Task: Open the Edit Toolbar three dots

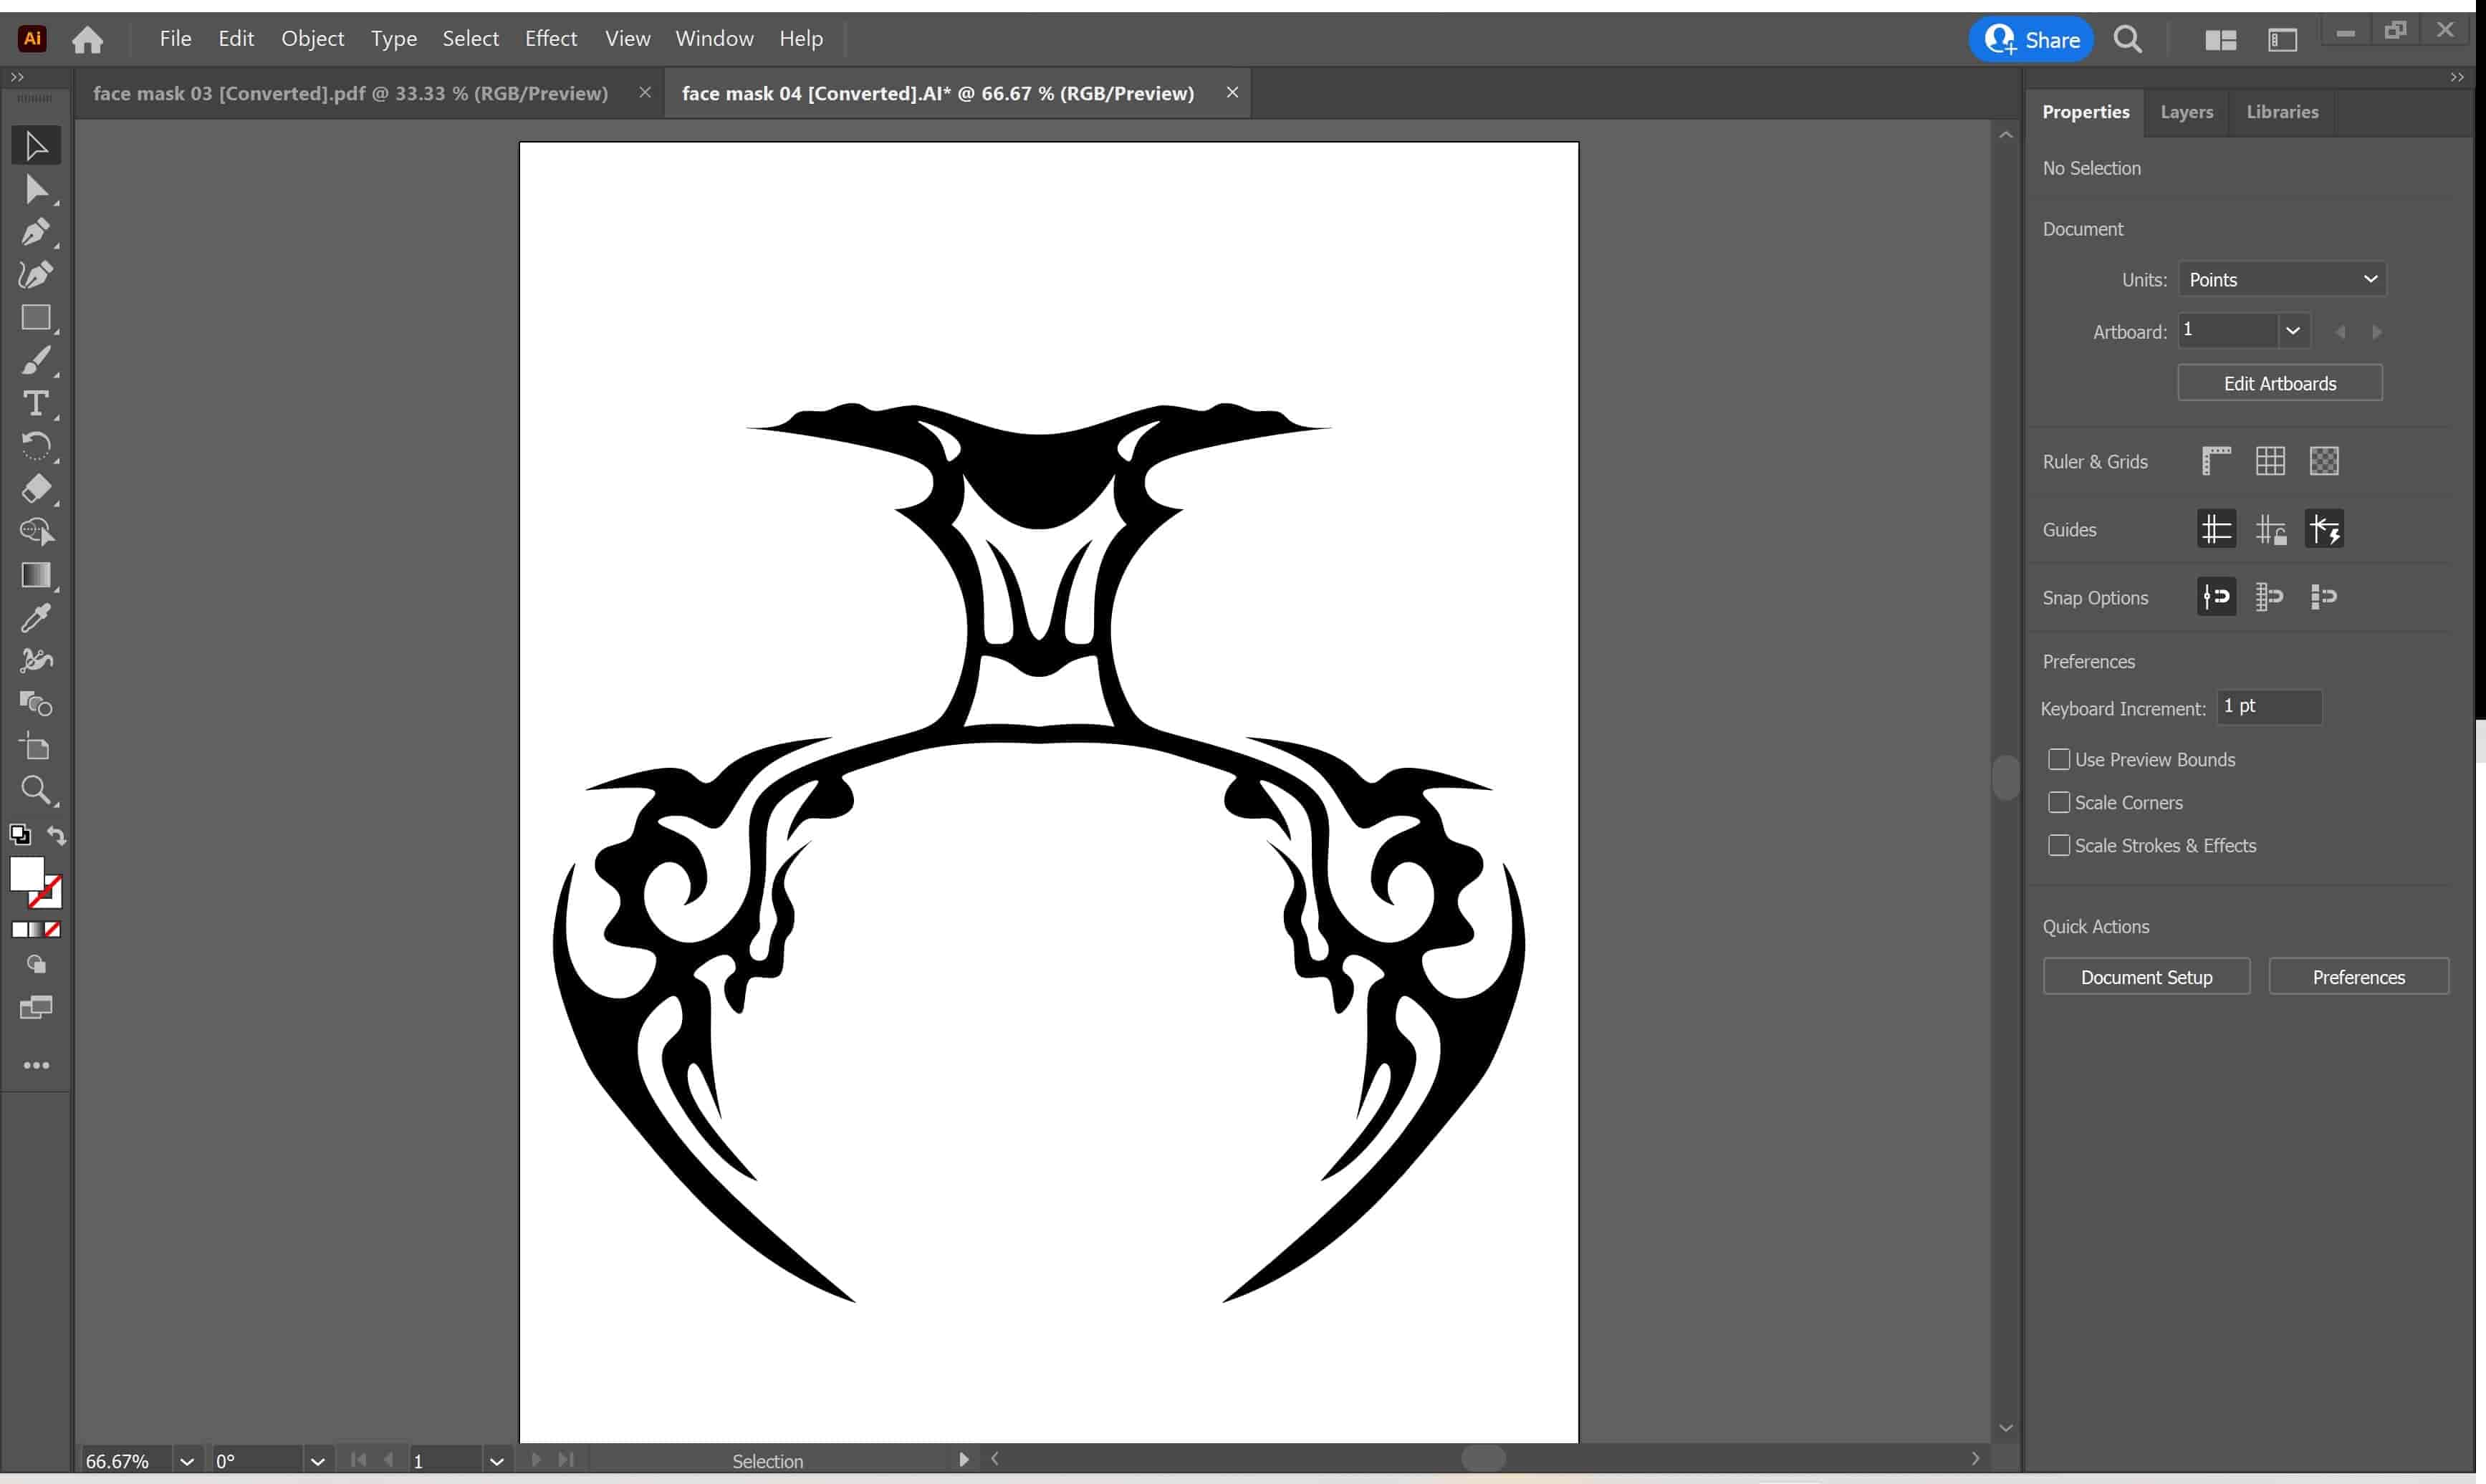Action: (x=36, y=1065)
